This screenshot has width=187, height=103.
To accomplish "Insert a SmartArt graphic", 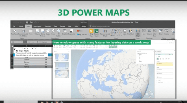I will click(x=65, y=32).
